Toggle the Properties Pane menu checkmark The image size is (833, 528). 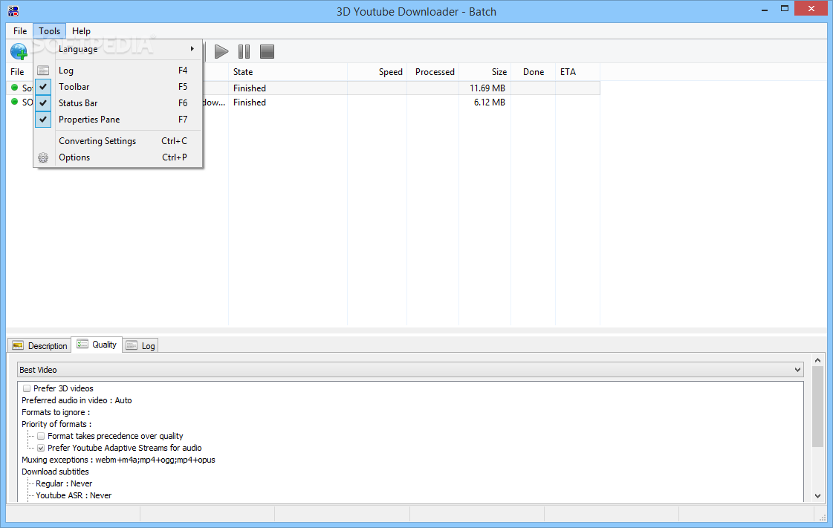43,120
